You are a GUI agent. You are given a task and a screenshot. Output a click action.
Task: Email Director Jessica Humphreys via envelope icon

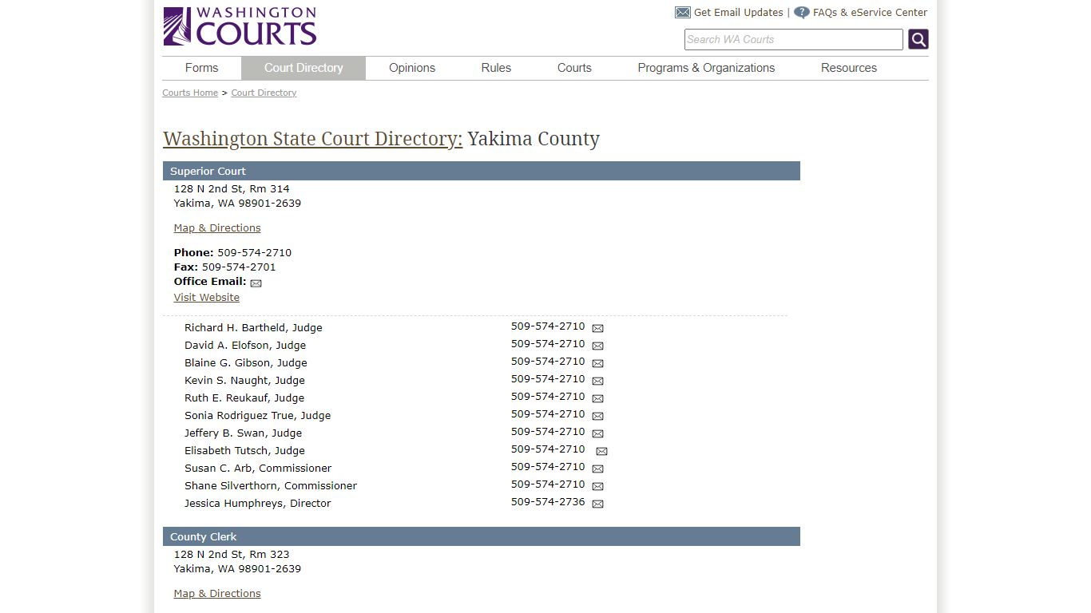597,504
